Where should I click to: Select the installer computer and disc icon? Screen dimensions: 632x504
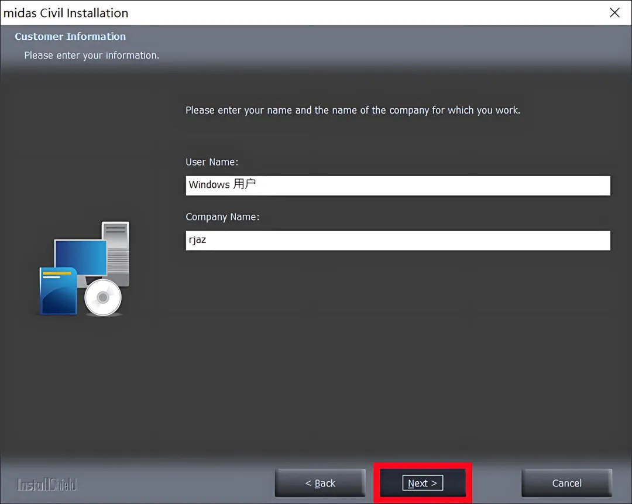[x=84, y=269]
